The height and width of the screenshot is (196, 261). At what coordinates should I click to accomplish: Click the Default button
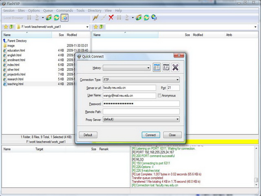click(88, 135)
